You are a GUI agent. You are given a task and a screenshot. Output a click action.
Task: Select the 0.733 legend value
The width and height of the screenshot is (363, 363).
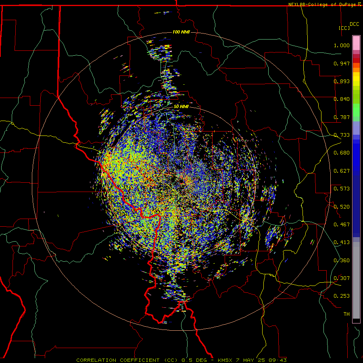pos(342,135)
